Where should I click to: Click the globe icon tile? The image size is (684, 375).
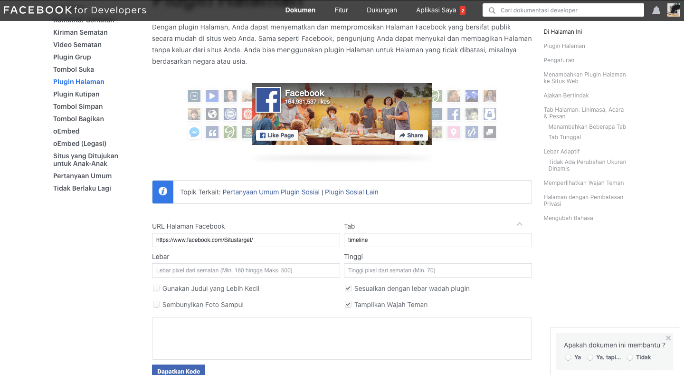point(212,114)
